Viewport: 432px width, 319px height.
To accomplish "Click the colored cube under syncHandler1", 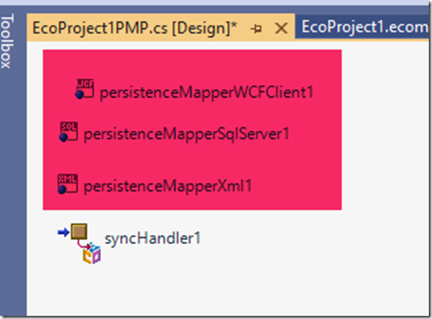I will (x=92, y=253).
